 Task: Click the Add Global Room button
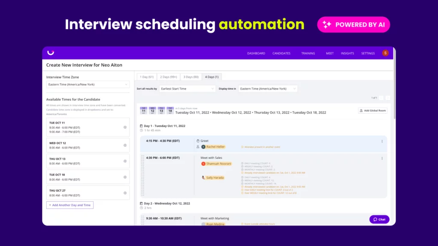tap(373, 111)
